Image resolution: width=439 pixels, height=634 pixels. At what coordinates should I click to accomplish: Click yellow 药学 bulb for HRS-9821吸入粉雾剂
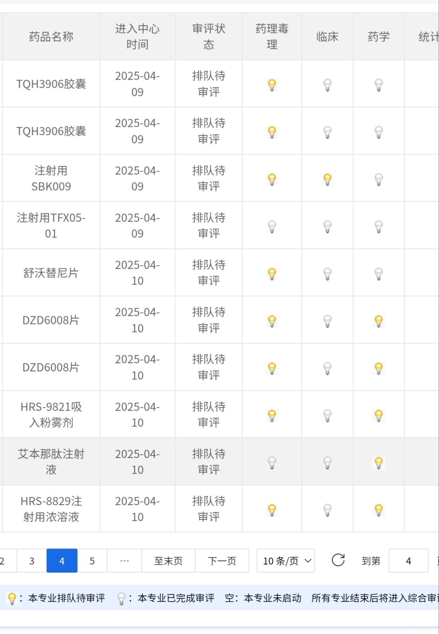coord(378,415)
